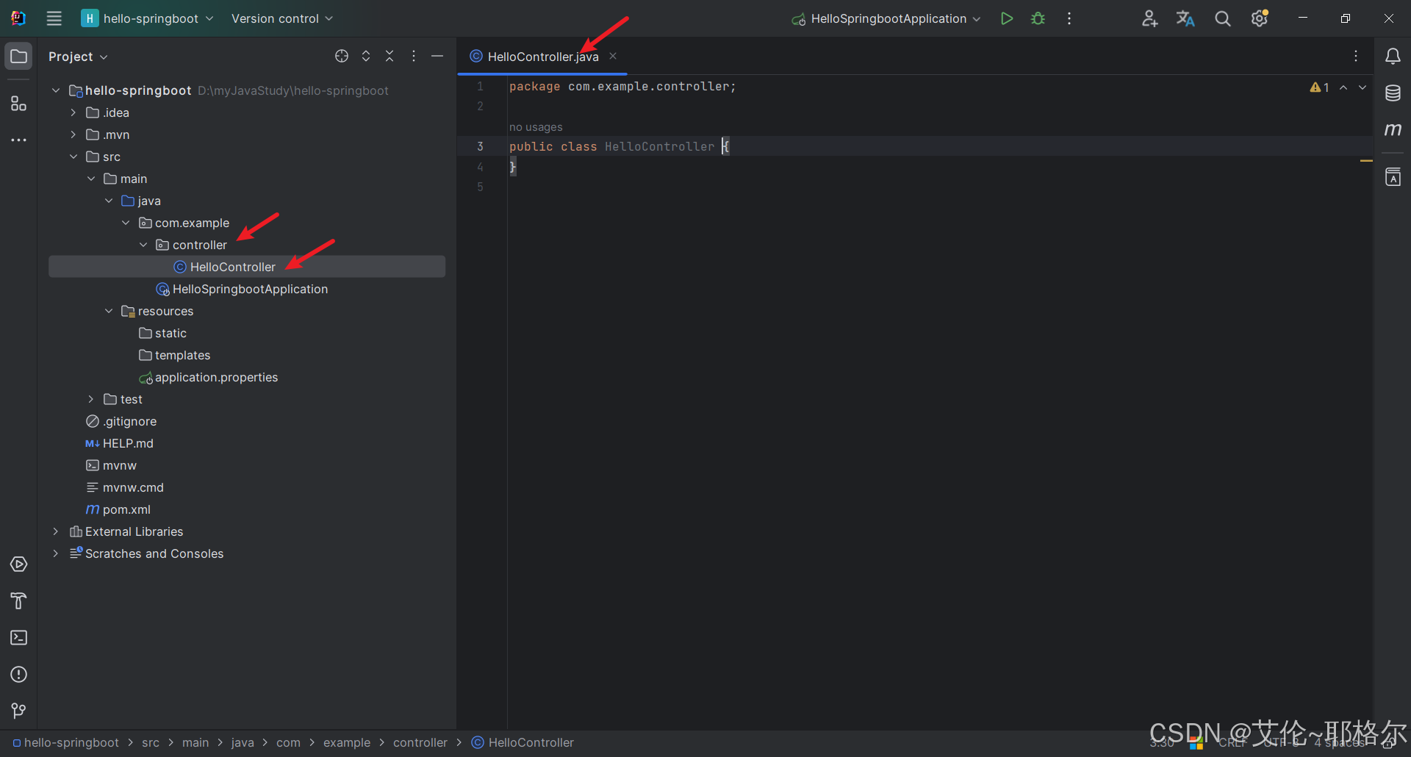Select the static folder

(x=247, y=333)
